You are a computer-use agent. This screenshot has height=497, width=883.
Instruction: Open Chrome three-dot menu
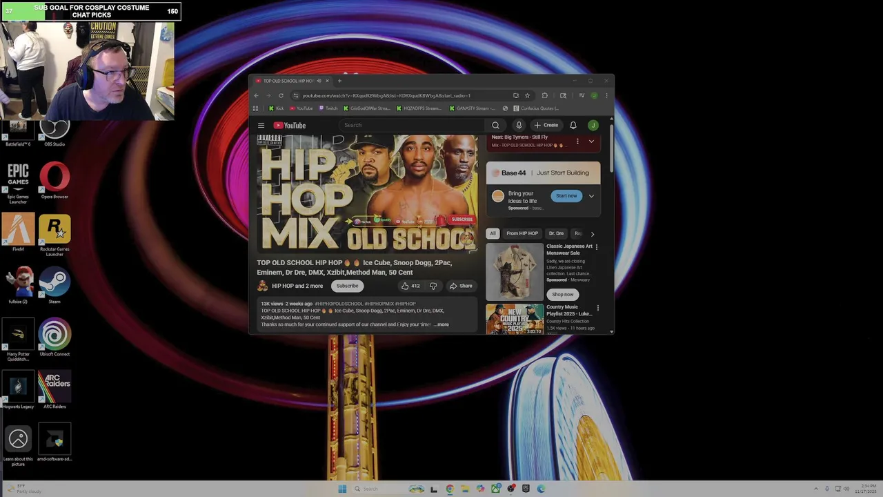coord(606,95)
